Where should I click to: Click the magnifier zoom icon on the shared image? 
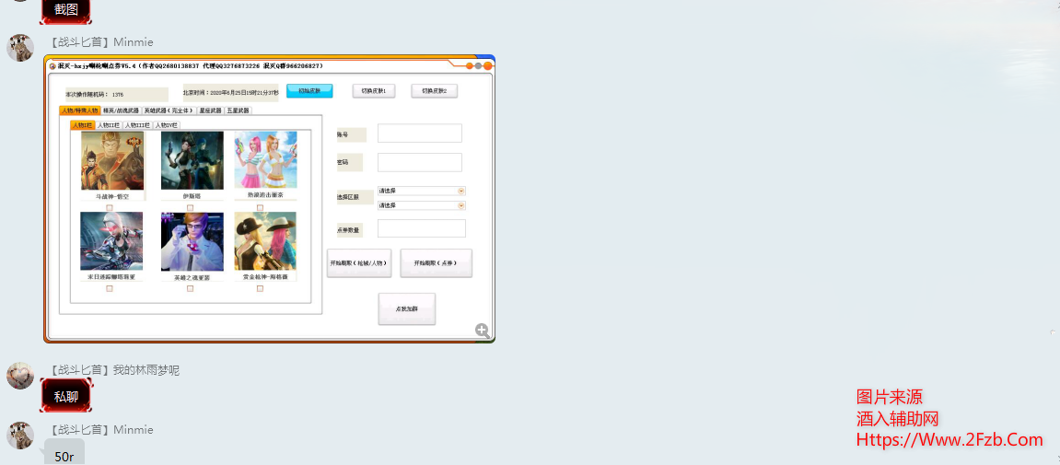point(482,331)
